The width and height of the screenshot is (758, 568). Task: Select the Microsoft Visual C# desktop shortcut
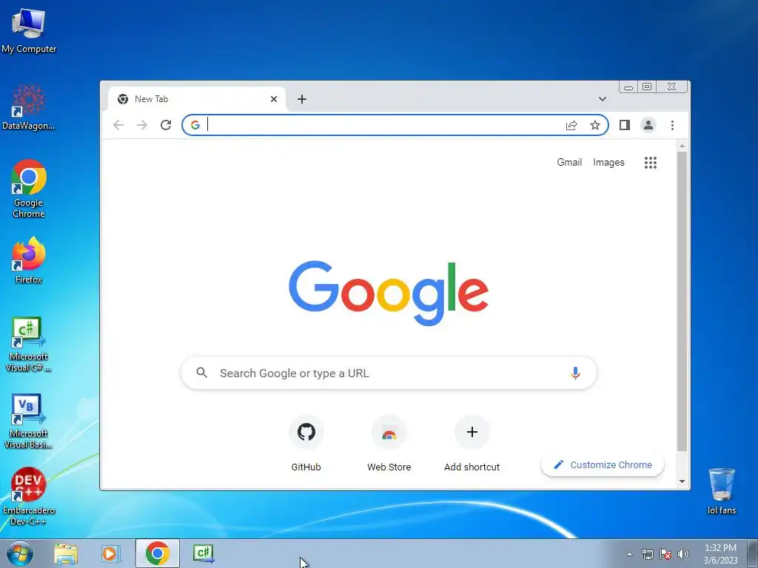point(29,345)
